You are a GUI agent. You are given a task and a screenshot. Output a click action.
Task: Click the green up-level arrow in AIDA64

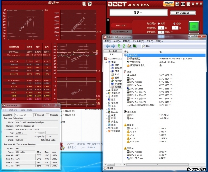click(119, 46)
